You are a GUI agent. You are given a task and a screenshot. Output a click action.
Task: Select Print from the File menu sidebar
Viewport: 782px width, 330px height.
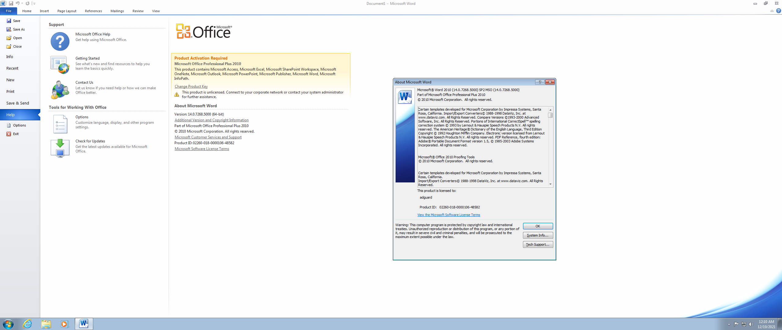tap(10, 91)
